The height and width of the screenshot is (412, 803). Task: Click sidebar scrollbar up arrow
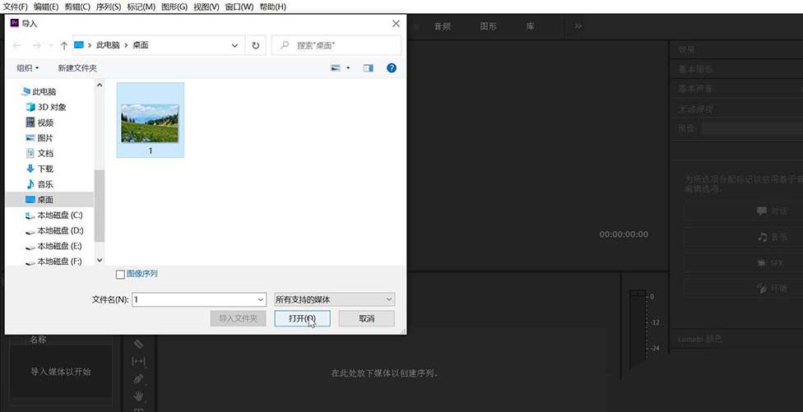point(100,85)
